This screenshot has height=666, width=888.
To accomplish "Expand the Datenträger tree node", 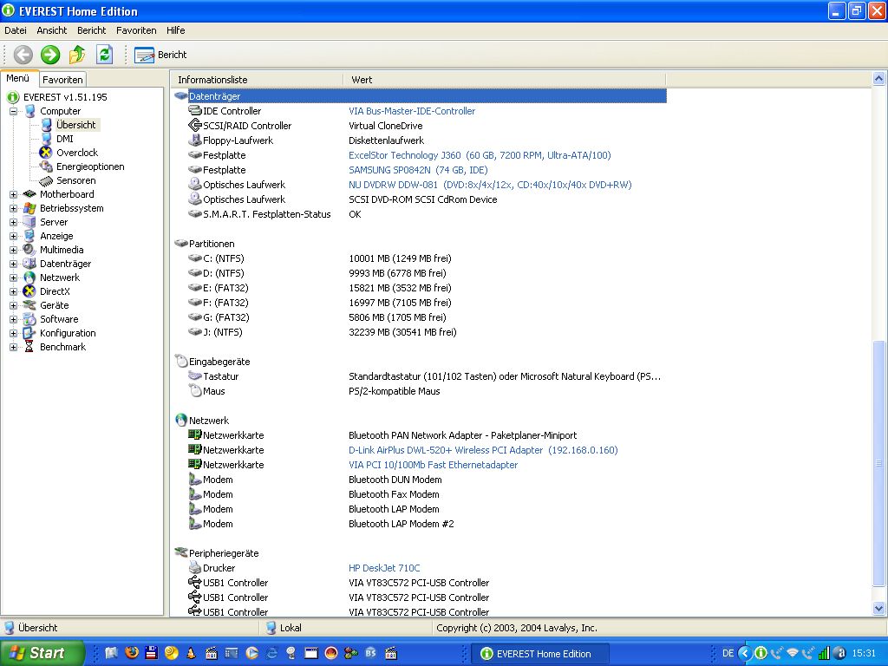I will click(13, 264).
